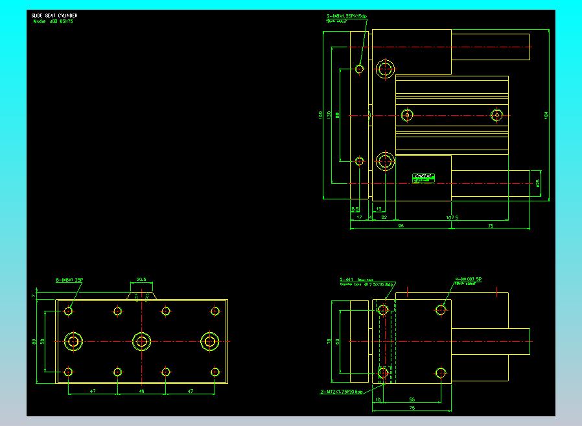
Task: Click the Counter bore ø17.5X10.8dp note
Action: pos(366,284)
